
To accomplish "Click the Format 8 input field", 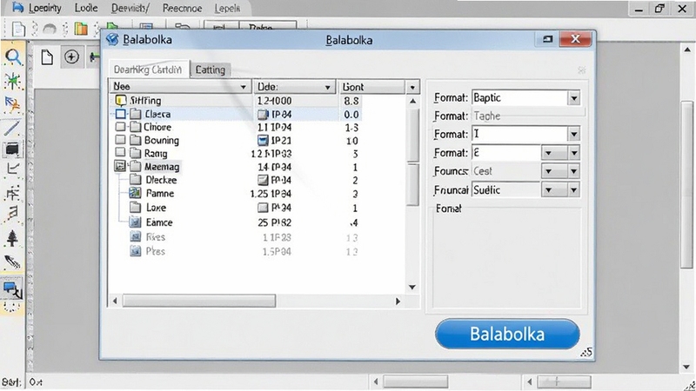I will click(x=506, y=153).
